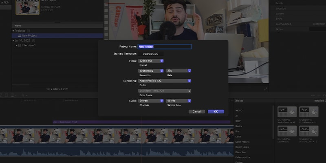Click the Last Modified row in inspector
Viewport: 326px width, 163px height.
point(297,24)
